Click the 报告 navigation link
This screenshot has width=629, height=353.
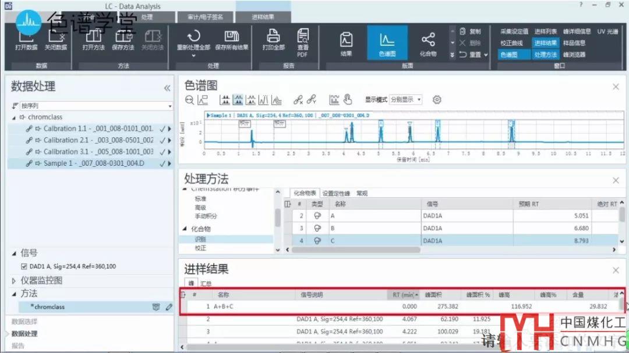tap(19, 345)
